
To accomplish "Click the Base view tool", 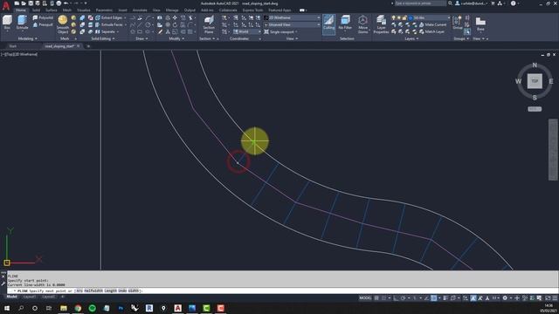I will click(480, 24).
